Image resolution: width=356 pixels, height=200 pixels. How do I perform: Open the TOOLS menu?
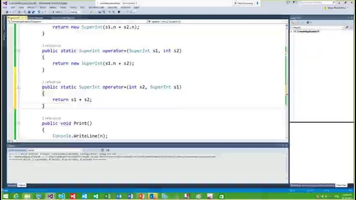coord(73,7)
